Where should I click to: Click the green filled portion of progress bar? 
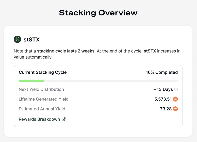point(31,81)
